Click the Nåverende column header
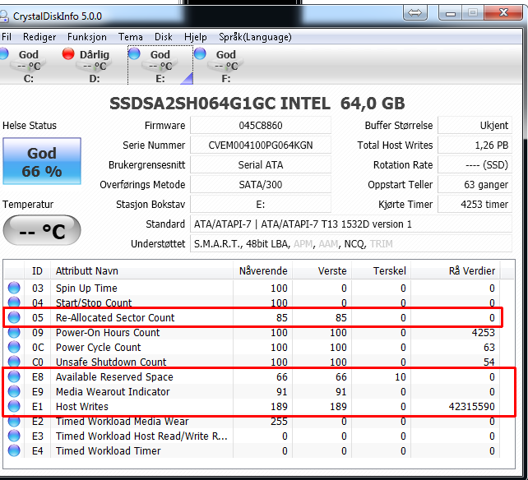The image size is (528, 480). tap(262, 271)
